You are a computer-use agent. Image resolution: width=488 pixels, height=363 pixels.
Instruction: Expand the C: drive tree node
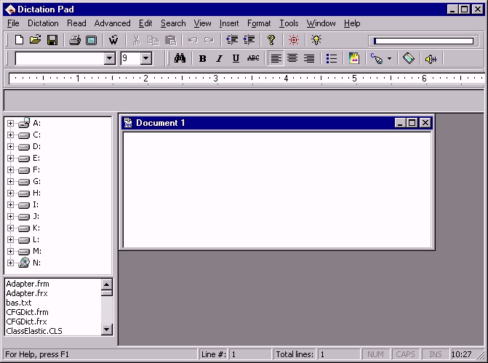[x=11, y=135]
